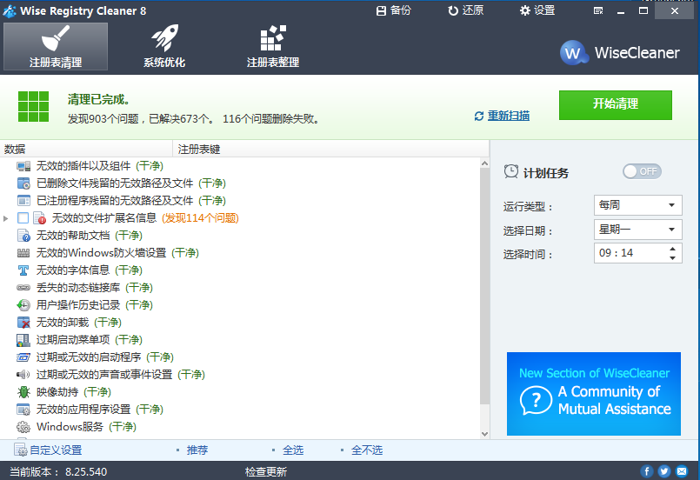Open the 注册表清理 tab
Image resolution: width=700 pixels, height=480 pixels.
(x=56, y=46)
